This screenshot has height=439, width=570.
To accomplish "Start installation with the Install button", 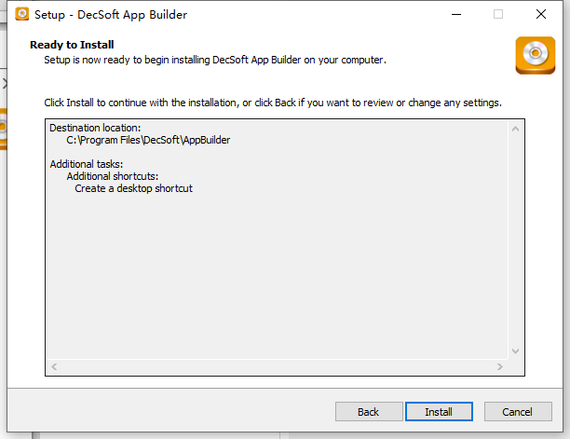I will pos(439,412).
